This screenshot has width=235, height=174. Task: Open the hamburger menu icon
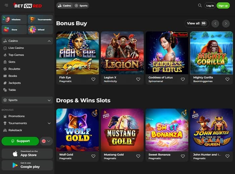pos(6,5)
